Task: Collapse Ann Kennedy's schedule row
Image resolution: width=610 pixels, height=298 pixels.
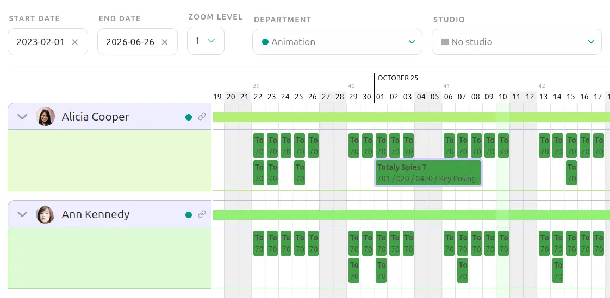Action: pyautogui.click(x=22, y=214)
